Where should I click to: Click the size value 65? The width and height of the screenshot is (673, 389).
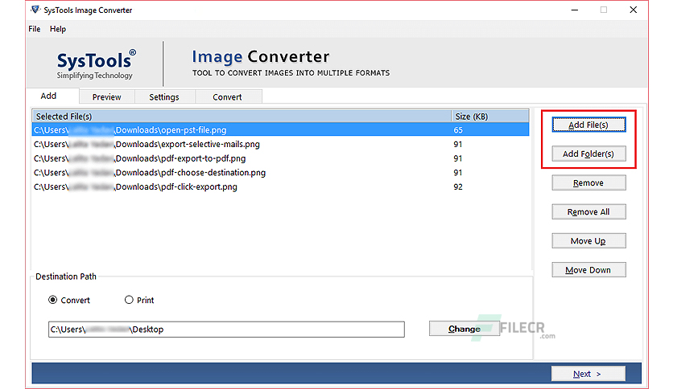(458, 130)
